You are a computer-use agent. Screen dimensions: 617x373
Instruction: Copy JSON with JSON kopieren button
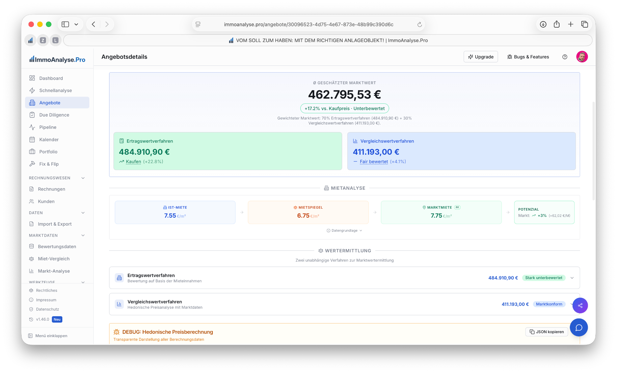[547, 332]
